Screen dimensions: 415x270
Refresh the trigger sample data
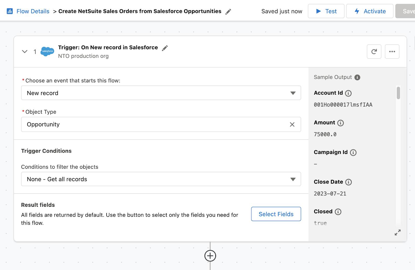[x=374, y=52]
